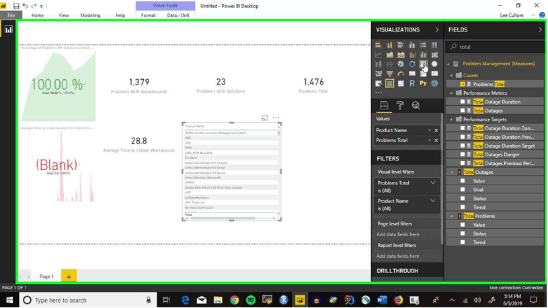
Task: Check the Total Outage Duration field
Action: tap(463, 102)
